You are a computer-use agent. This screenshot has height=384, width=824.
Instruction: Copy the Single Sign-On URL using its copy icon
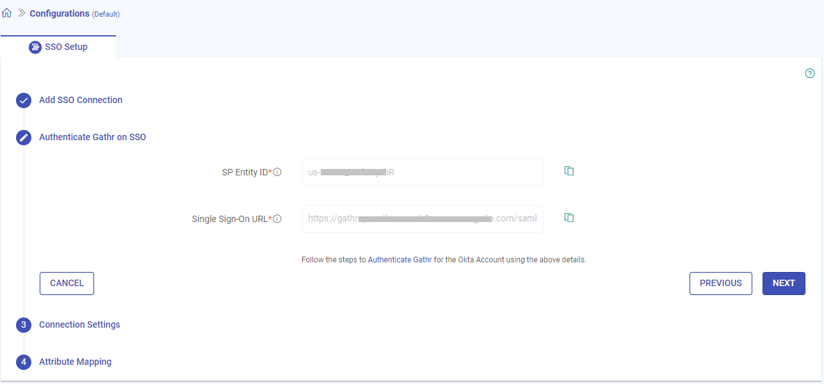point(569,217)
